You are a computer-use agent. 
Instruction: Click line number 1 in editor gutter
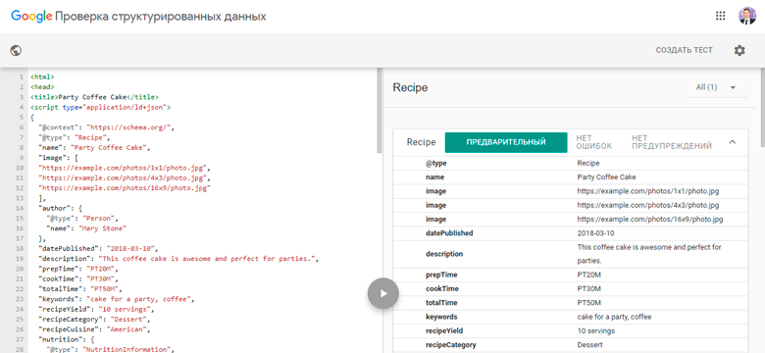point(21,77)
